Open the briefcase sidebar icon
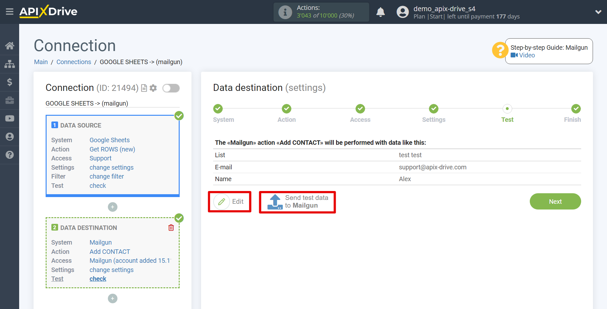The height and width of the screenshot is (309, 607). click(10, 100)
